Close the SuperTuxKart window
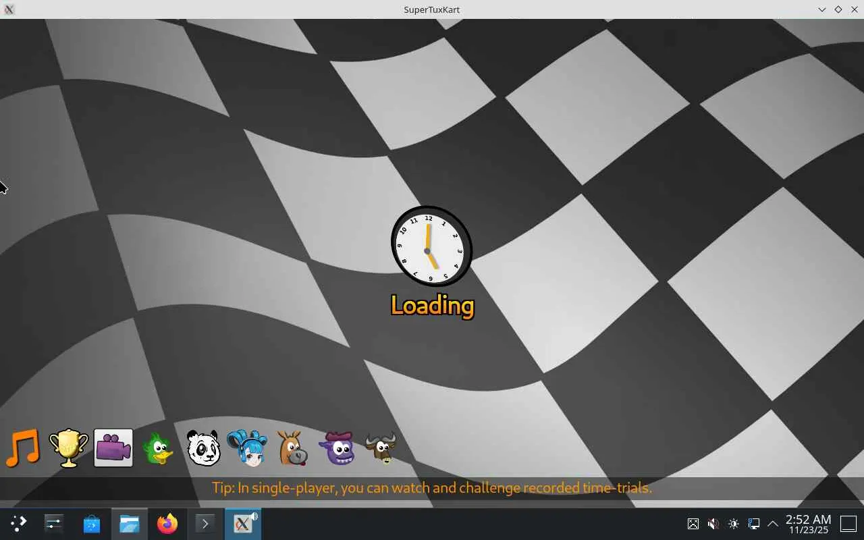864x540 pixels. click(855, 9)
